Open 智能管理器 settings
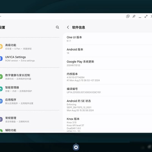This screenshot has height=152, width=152. 30,89
